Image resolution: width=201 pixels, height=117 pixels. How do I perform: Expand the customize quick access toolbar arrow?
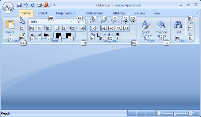click(x=54, y=5)
